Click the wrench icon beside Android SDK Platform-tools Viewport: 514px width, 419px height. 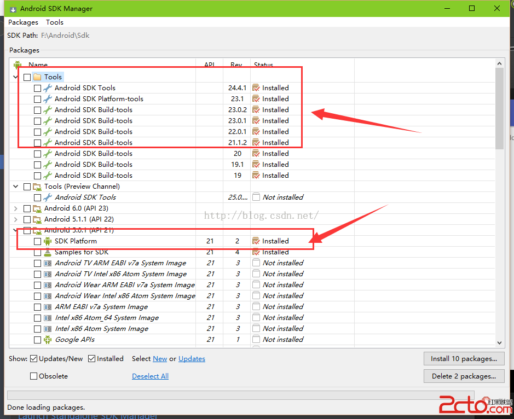tap(48, 98)
